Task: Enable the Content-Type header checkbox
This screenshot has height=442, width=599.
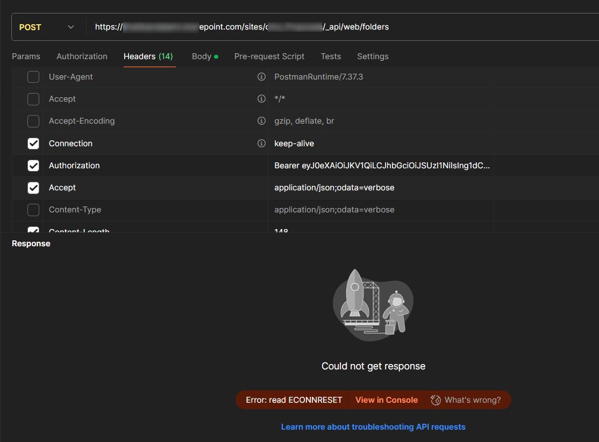Action: click(33, 210)
